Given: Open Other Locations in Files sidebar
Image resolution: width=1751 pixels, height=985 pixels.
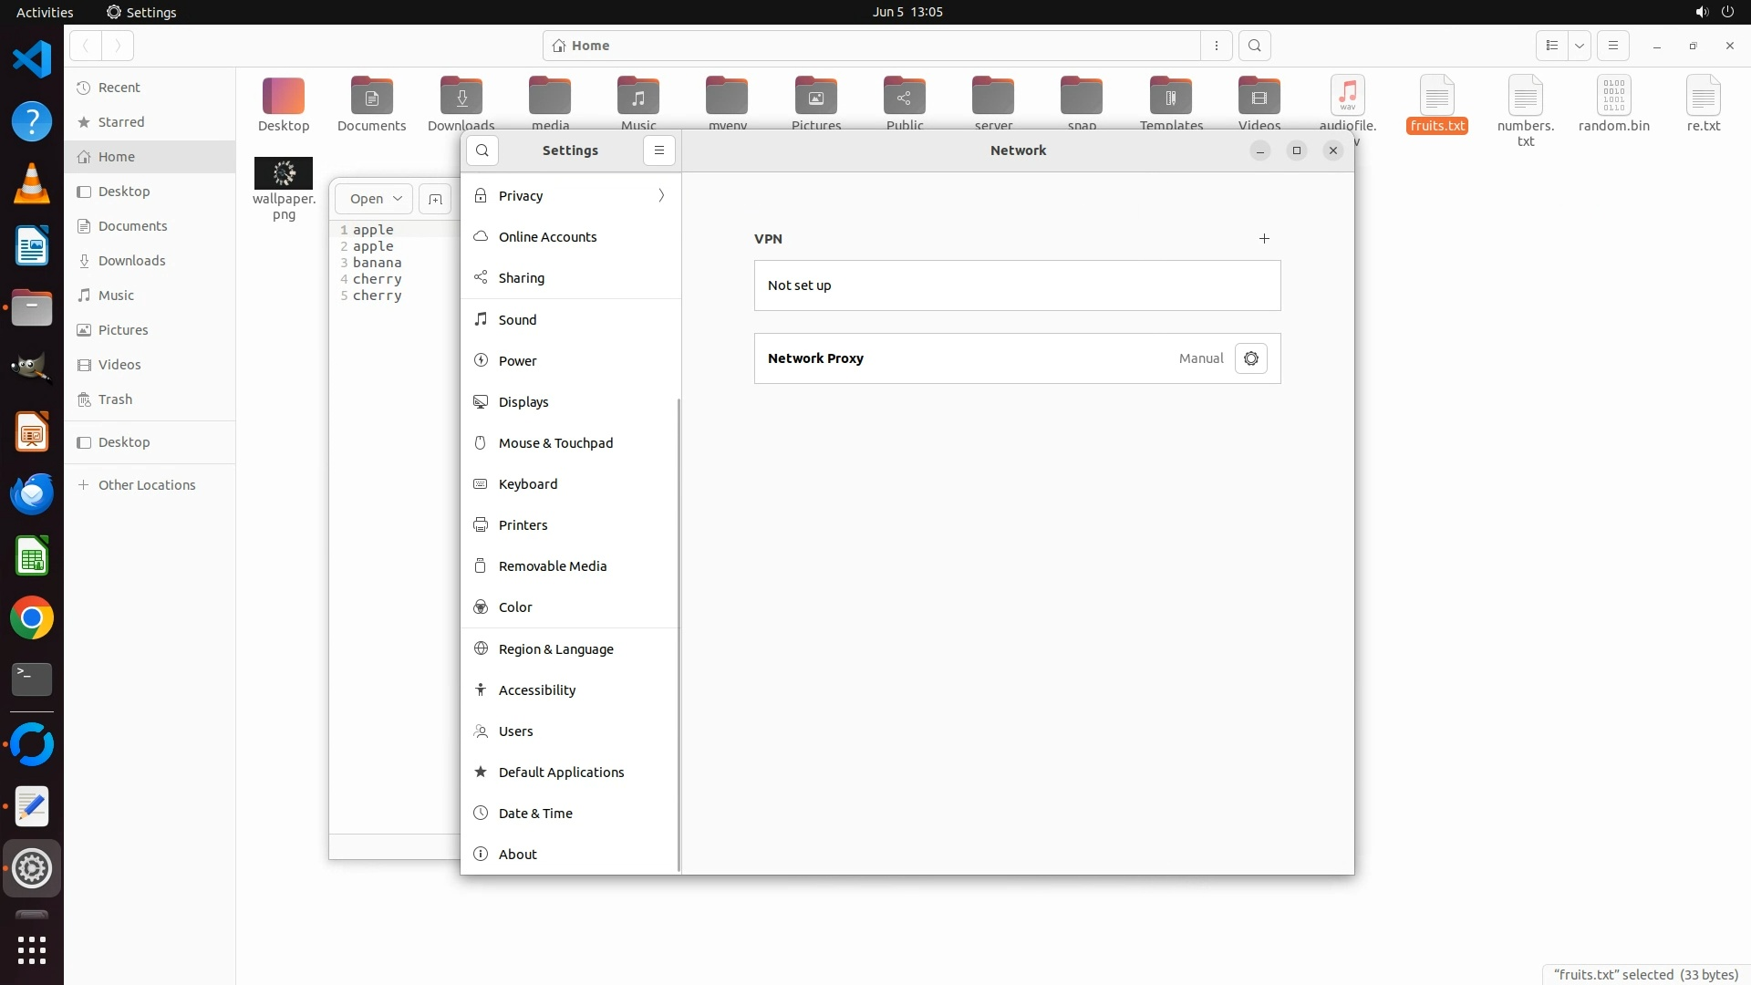Looking at the screenshot, I should (x=146, y=485).
